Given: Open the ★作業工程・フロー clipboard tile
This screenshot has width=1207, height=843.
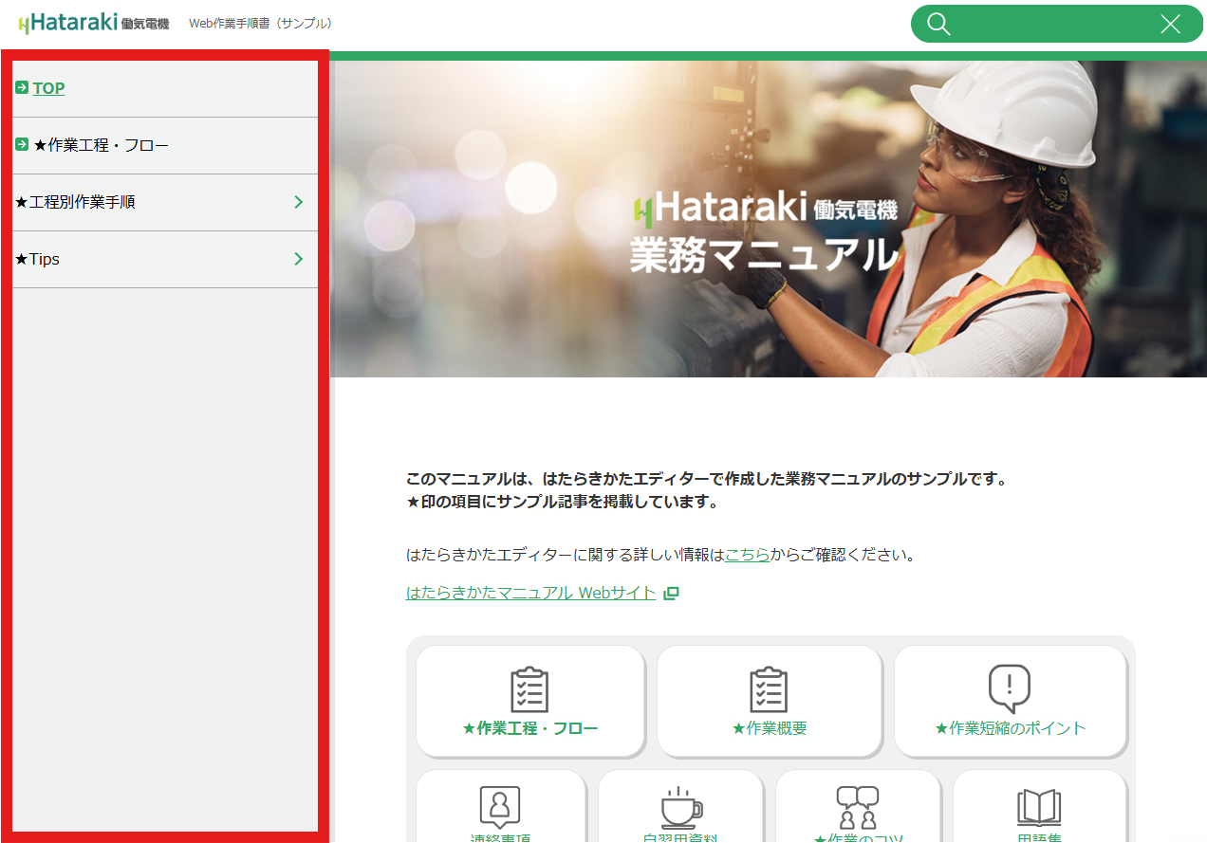Looking at the screenshot, I should (530, 701).
